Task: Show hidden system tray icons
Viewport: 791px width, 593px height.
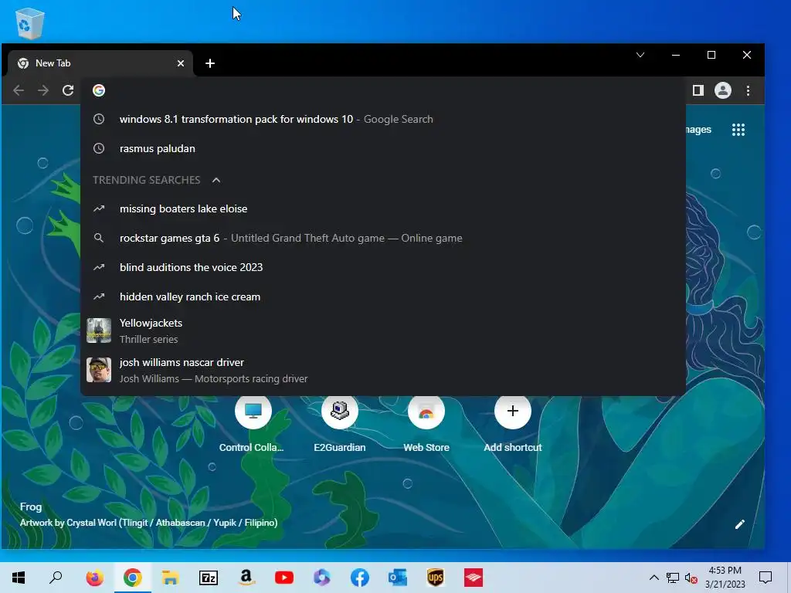Action: (654, 578)
